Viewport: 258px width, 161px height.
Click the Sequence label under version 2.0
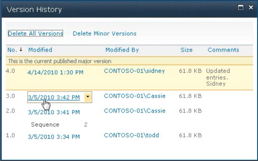click(45, 125)
